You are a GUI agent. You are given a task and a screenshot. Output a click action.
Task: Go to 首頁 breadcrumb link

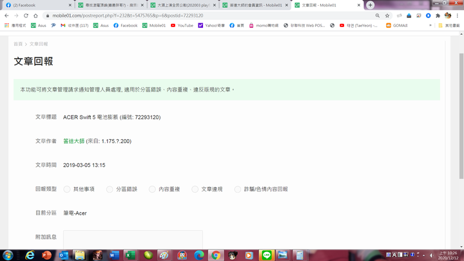pos(18,44)
